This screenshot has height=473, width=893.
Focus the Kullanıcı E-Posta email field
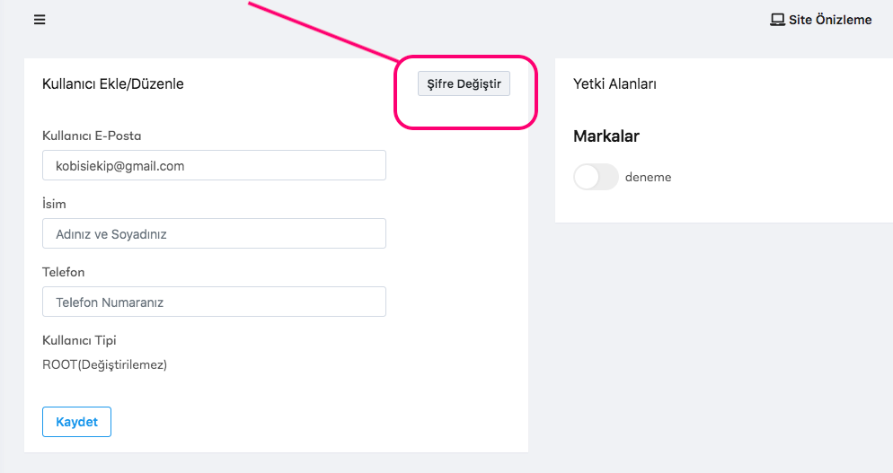point(214,166)
